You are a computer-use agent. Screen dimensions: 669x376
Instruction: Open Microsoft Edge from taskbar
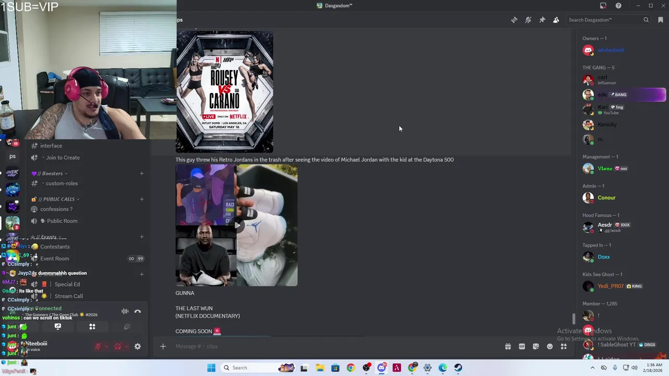443,368
